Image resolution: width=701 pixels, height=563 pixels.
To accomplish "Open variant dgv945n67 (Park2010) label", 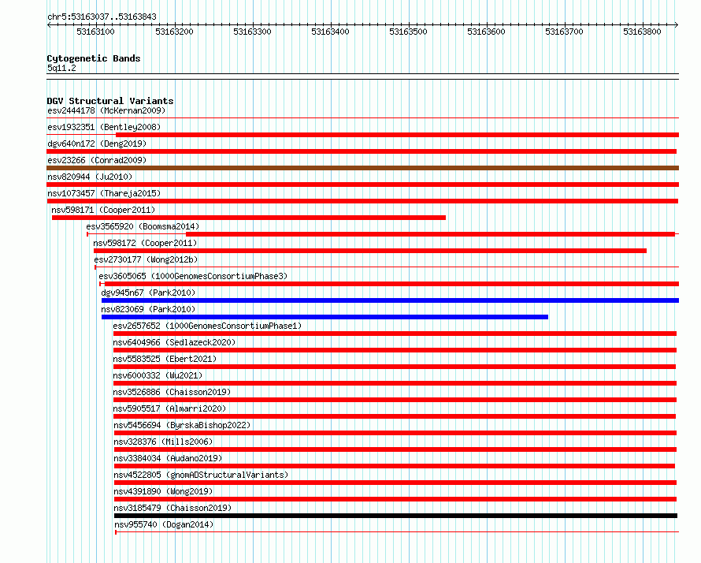I will pos(148,293).
